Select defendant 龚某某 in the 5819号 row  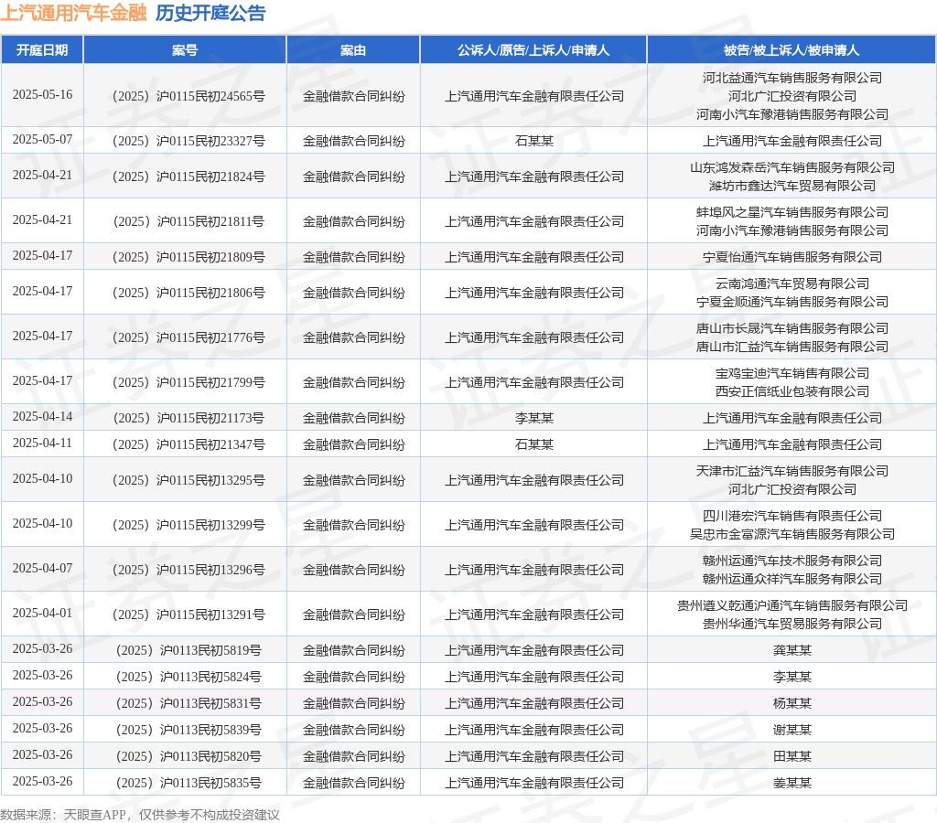[x=792, y=650]
